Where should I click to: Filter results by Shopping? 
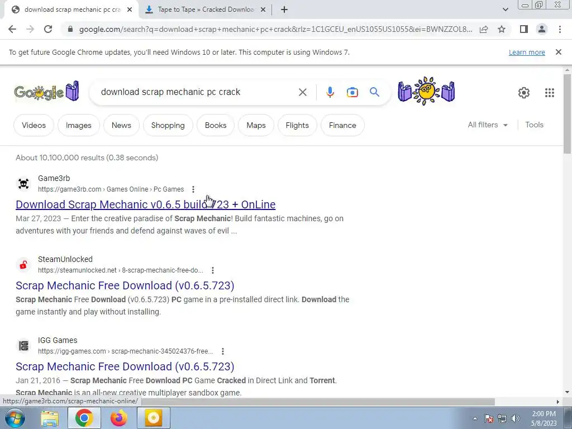(x=168, y=125)
